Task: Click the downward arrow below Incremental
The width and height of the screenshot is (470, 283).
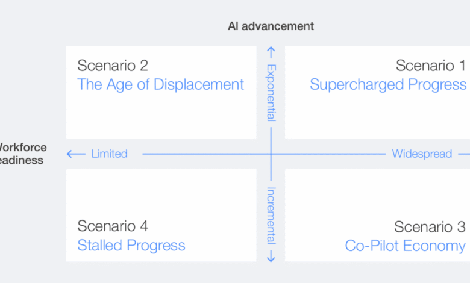Action: pyautogui.click(x=271, y=255)
